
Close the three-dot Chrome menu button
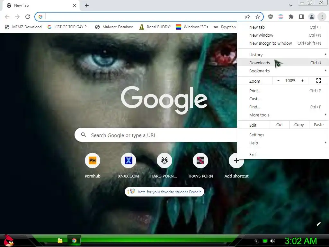[x=322, y=17]
